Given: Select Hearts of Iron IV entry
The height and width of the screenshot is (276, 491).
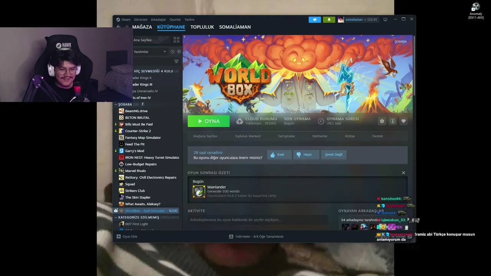Looking at the screenshot, I should 142,98.
